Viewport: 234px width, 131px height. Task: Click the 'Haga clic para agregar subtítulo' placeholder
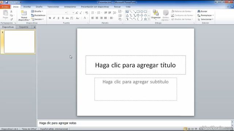136,89
